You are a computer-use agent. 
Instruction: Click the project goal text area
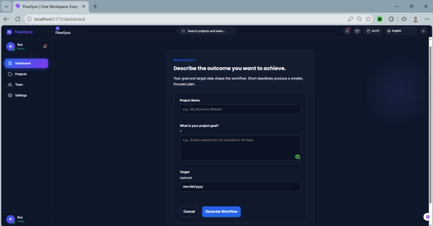(x=240, y=148)
